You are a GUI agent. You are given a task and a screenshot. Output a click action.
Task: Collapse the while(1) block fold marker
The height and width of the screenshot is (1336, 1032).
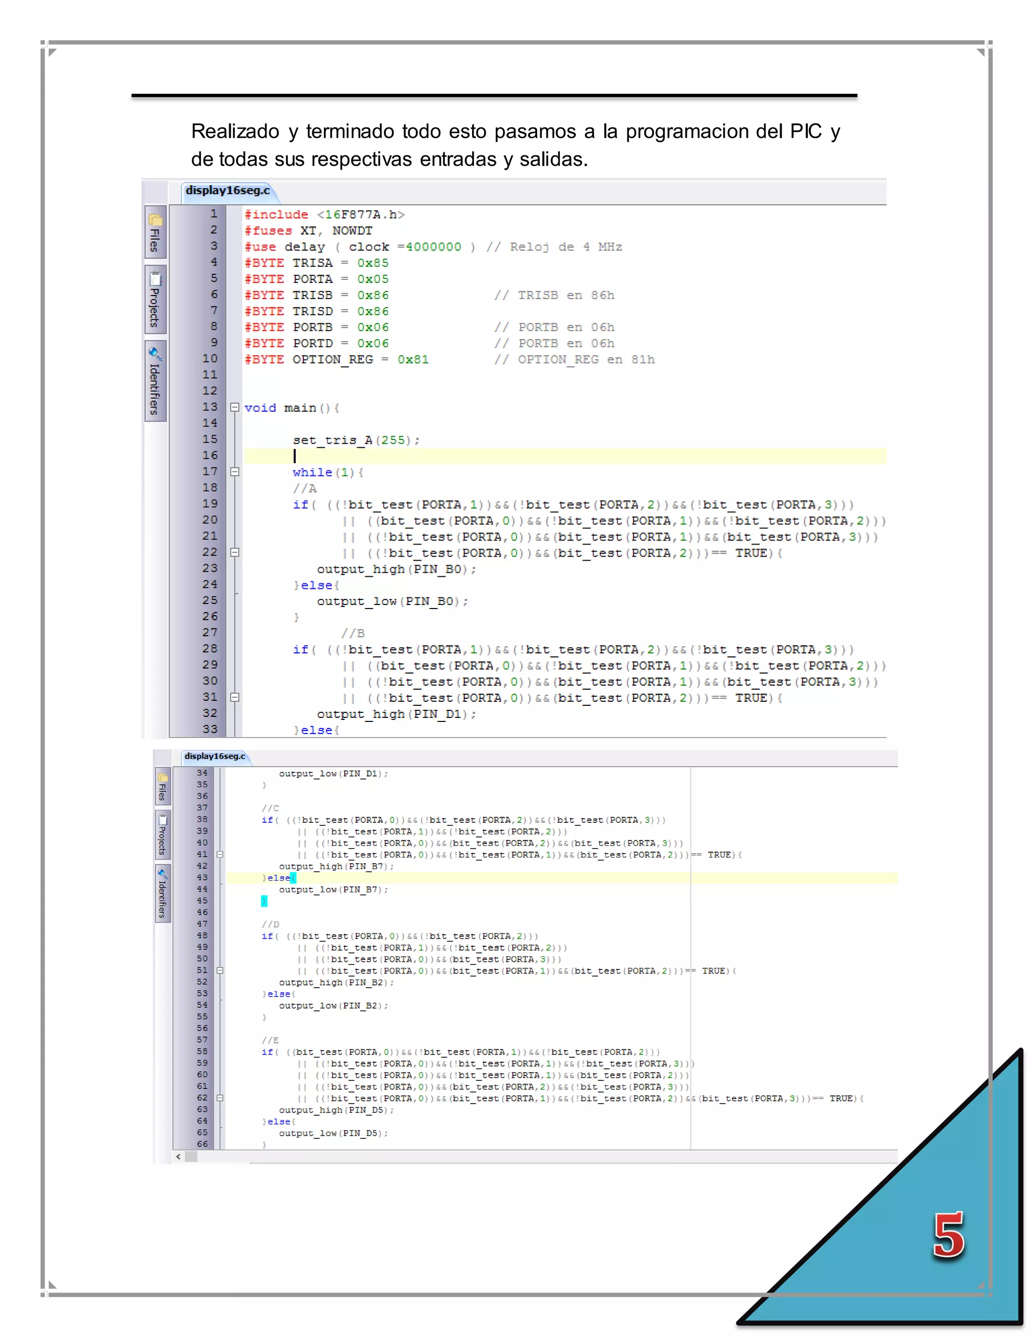pyautogui.click(x=234, y=472)
